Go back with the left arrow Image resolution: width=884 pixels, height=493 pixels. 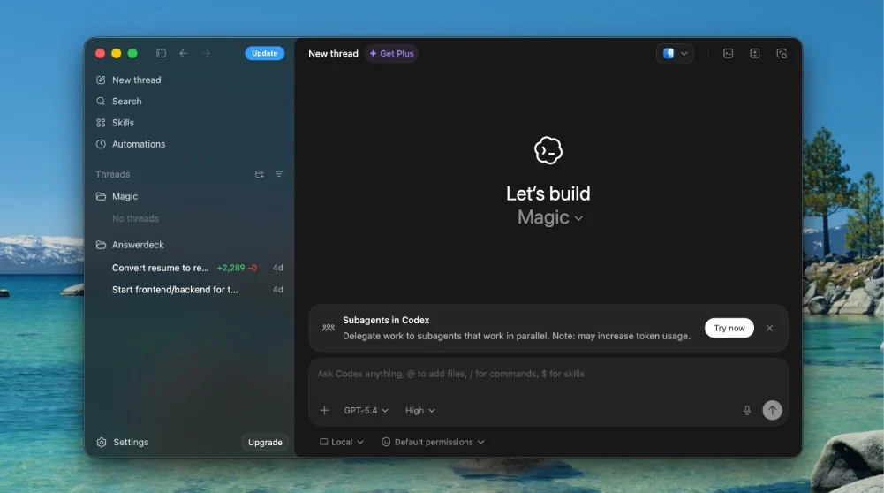184,53
